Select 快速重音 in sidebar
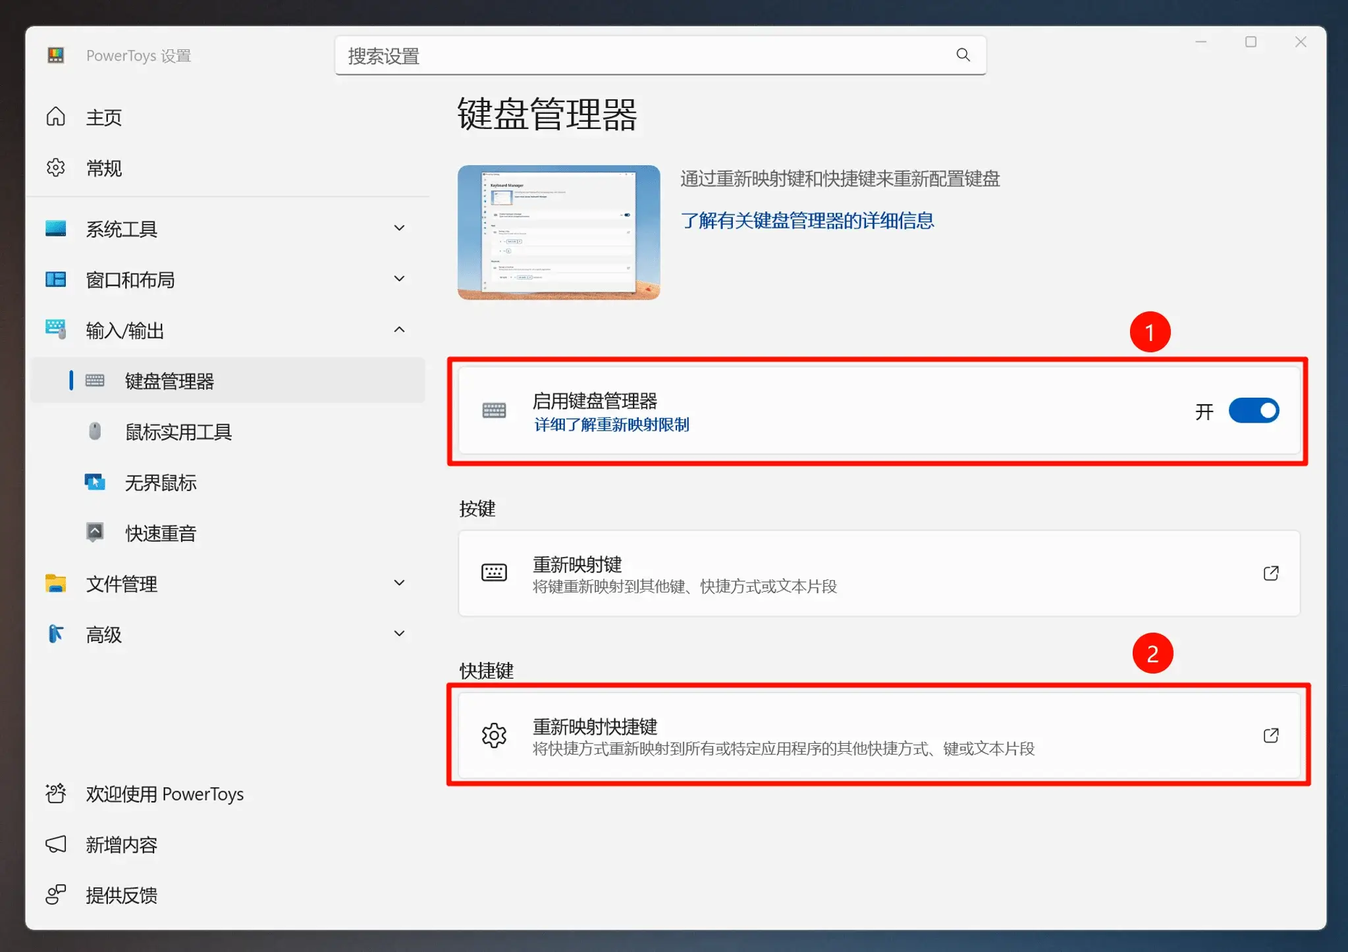1348x952 pixels. click(x=228, y=533)
